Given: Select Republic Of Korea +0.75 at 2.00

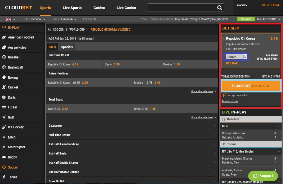Looking at the screenshot, I should click(x=89, y=83).
